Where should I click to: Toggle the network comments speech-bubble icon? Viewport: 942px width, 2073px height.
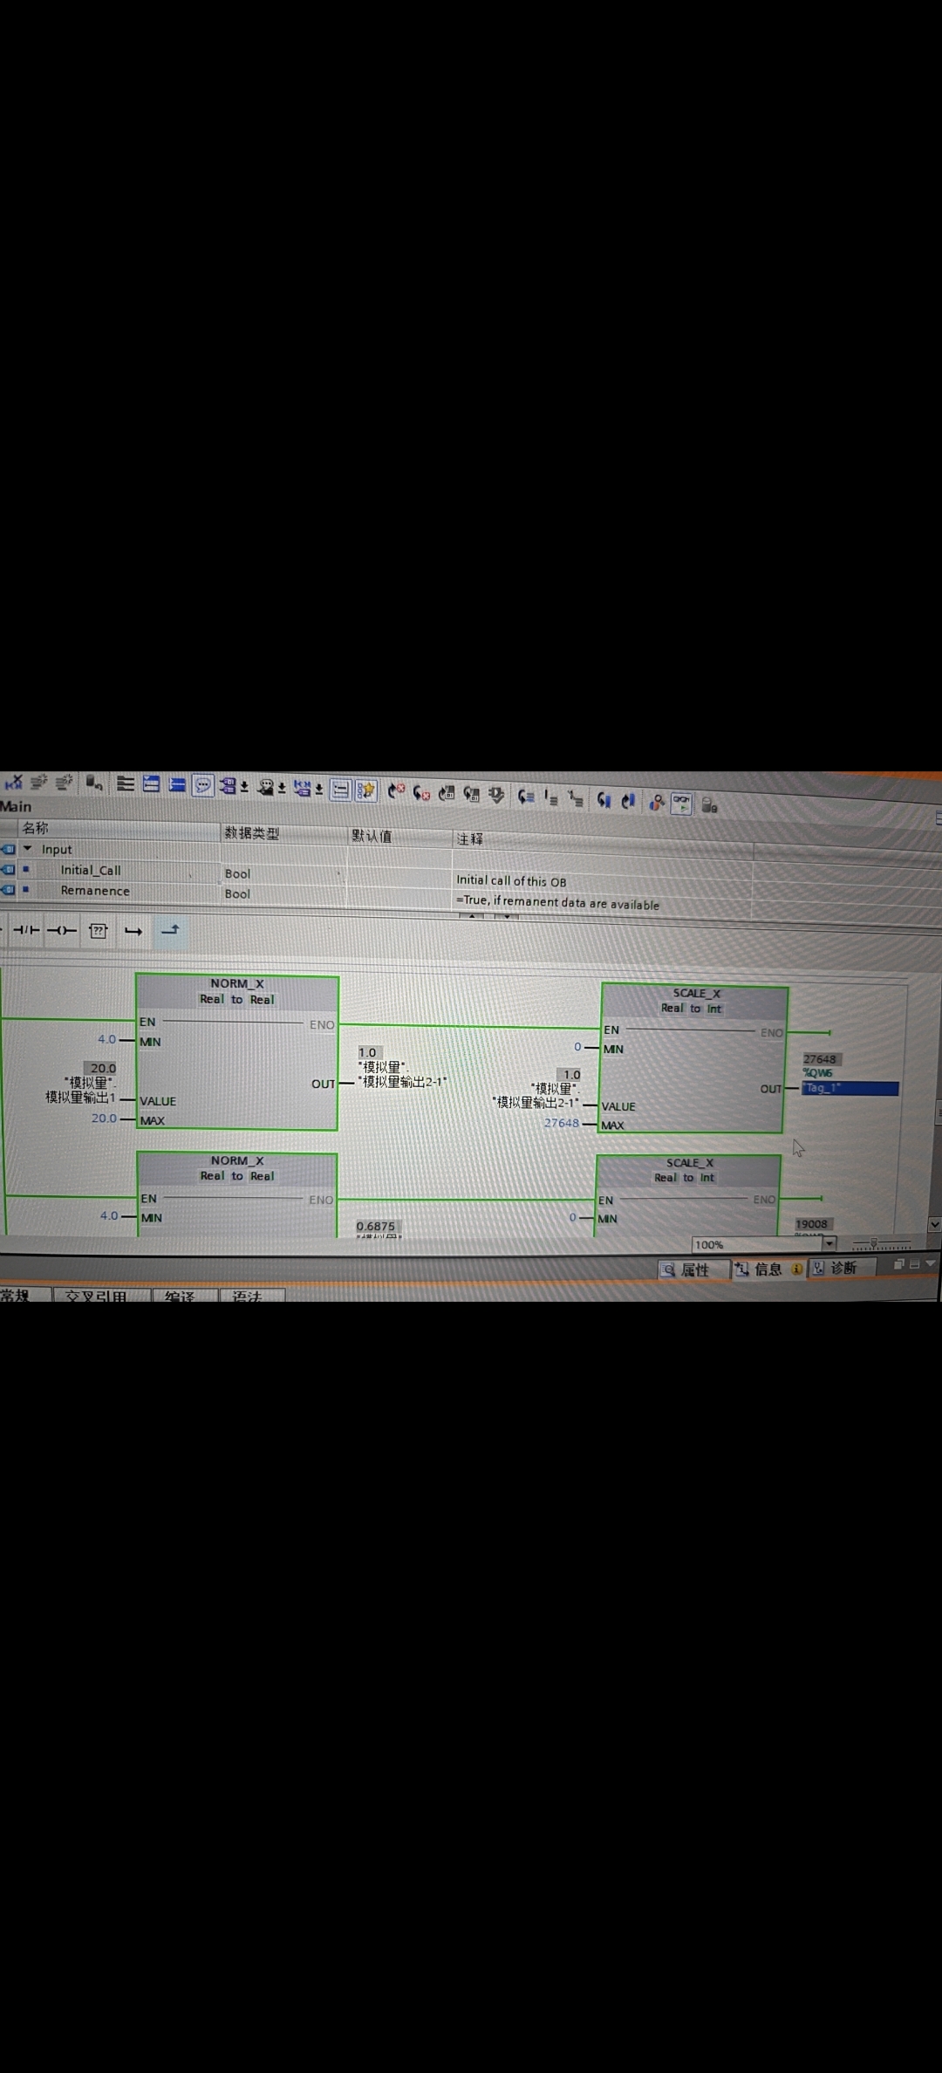pyautogui.click(x=202, y=786)
